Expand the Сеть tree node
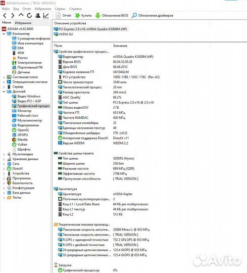 (x=4, y=164)
